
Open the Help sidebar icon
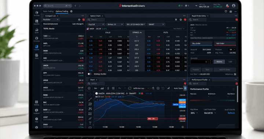coord(37,120)
